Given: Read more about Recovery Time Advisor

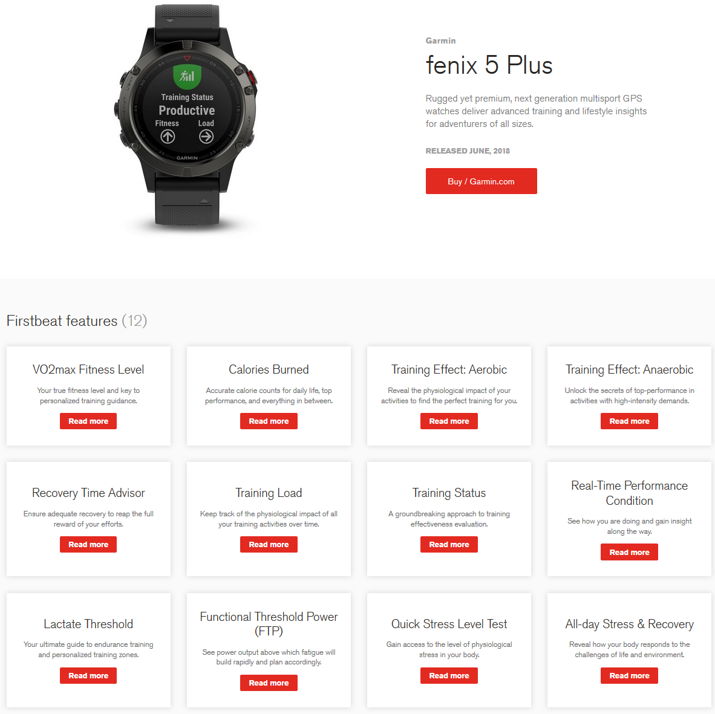Looking at the screenshot, I should coord(88,545).
